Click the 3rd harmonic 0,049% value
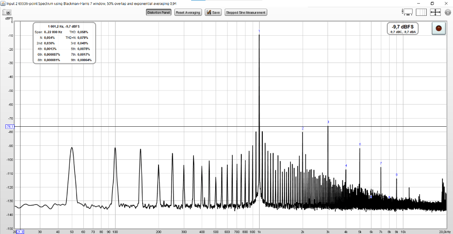This screenshot has width=453, height=234. (83, 43)
